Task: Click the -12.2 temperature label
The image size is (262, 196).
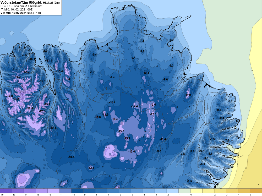Action: [x=26, y=72]
